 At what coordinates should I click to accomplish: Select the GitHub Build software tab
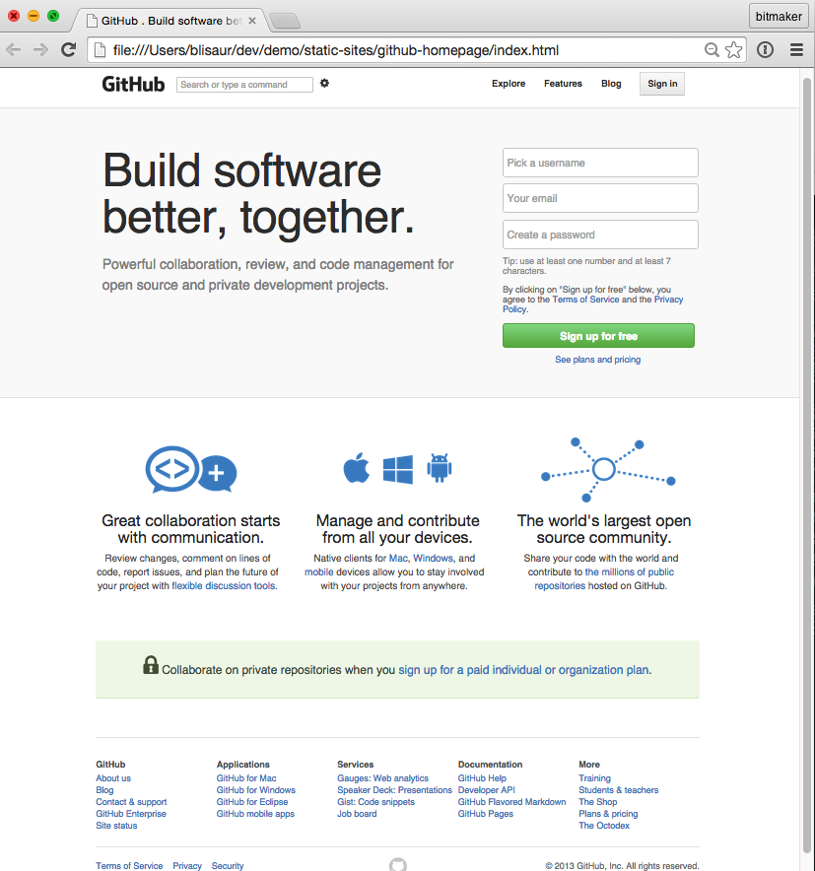pyautogui.click(x=170, y=21)
